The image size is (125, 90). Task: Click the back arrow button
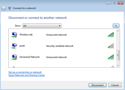coord(4,8)
